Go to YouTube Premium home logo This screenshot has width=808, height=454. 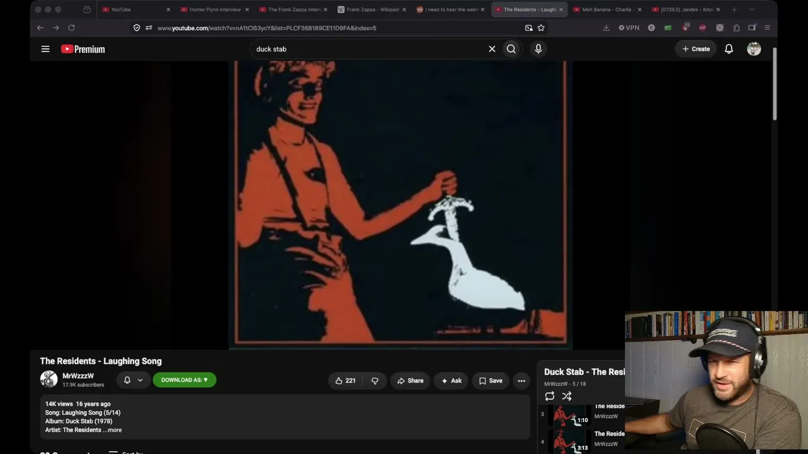83,49
